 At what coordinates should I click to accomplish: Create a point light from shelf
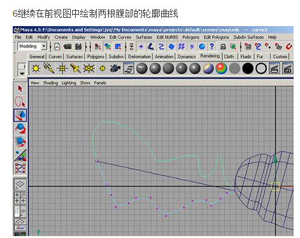point(62,68)
